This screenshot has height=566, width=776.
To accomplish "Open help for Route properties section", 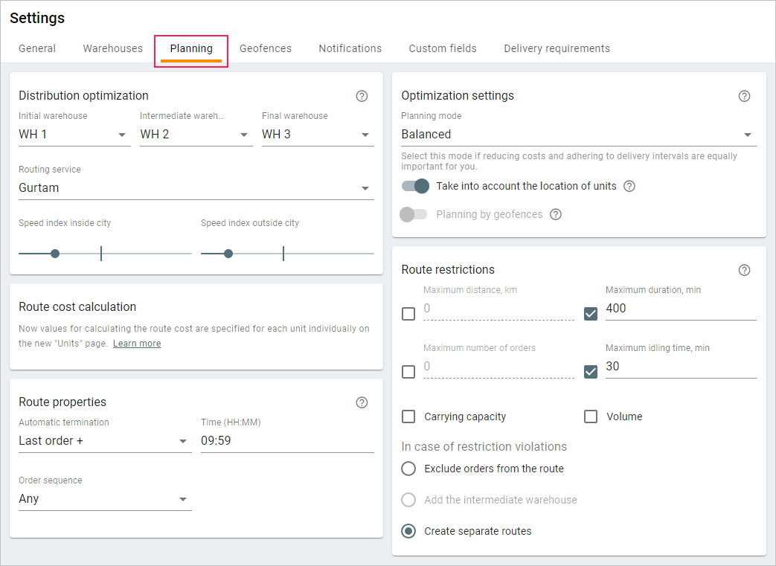I will coord(362,402).
